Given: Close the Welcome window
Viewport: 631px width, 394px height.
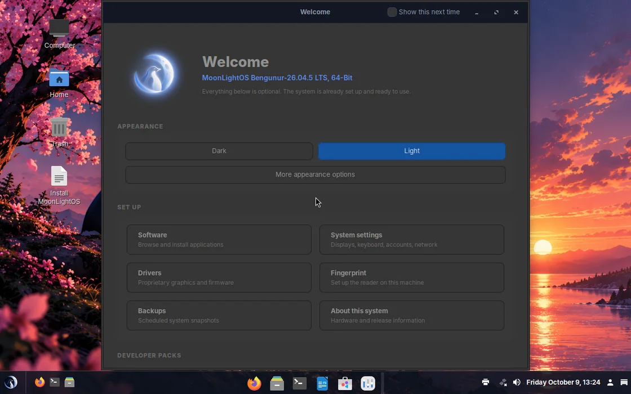Looking at the screenshot, I should point(516,12).
